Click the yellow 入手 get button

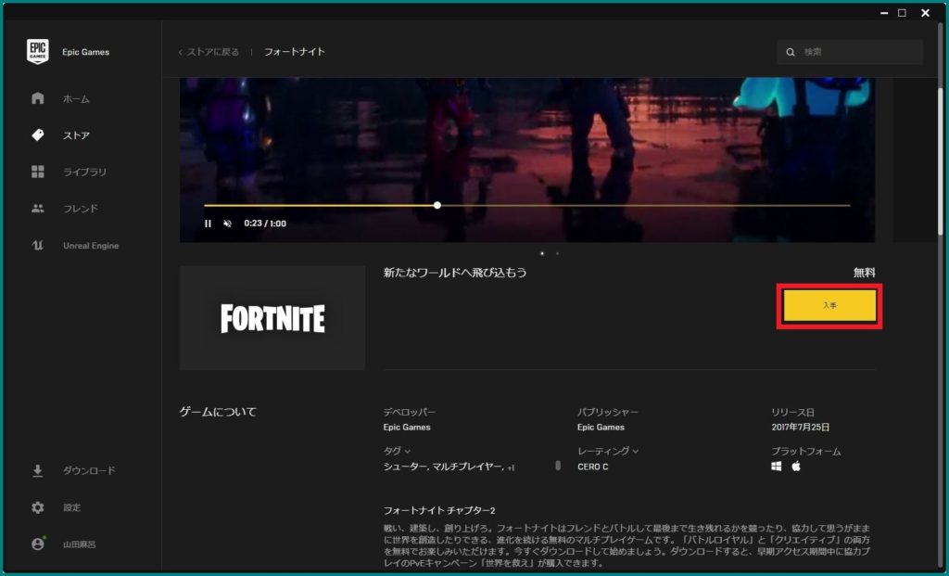[829, 306]
